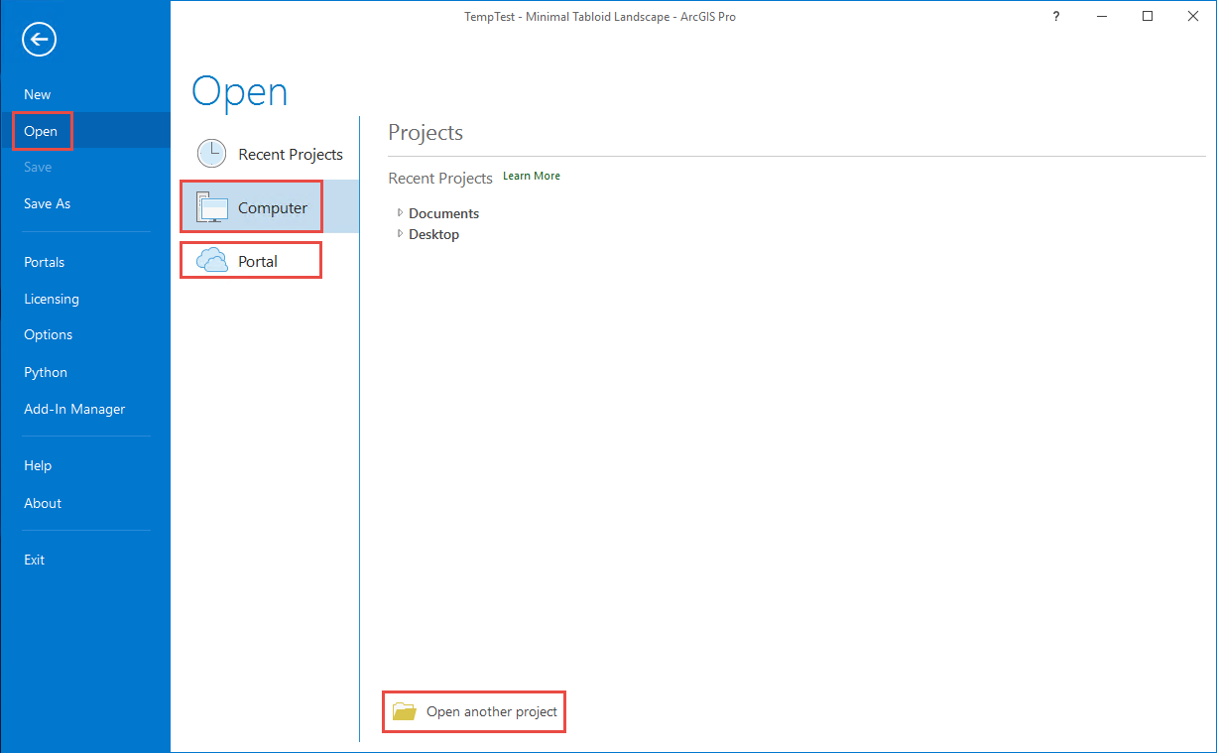Maximize the ArcGIS Pro window
Viewport: 1217px width, 753px height.
click(x=1148, y=16)
